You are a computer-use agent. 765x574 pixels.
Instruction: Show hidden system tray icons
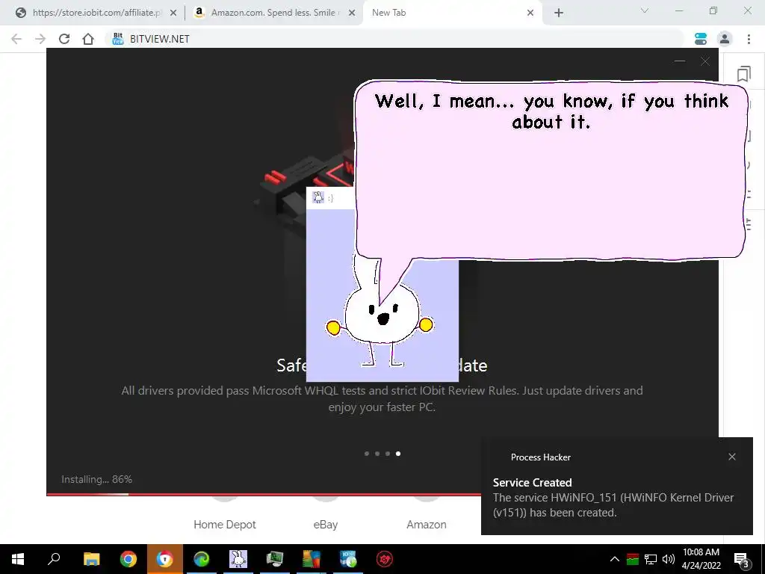click(615, 559)
